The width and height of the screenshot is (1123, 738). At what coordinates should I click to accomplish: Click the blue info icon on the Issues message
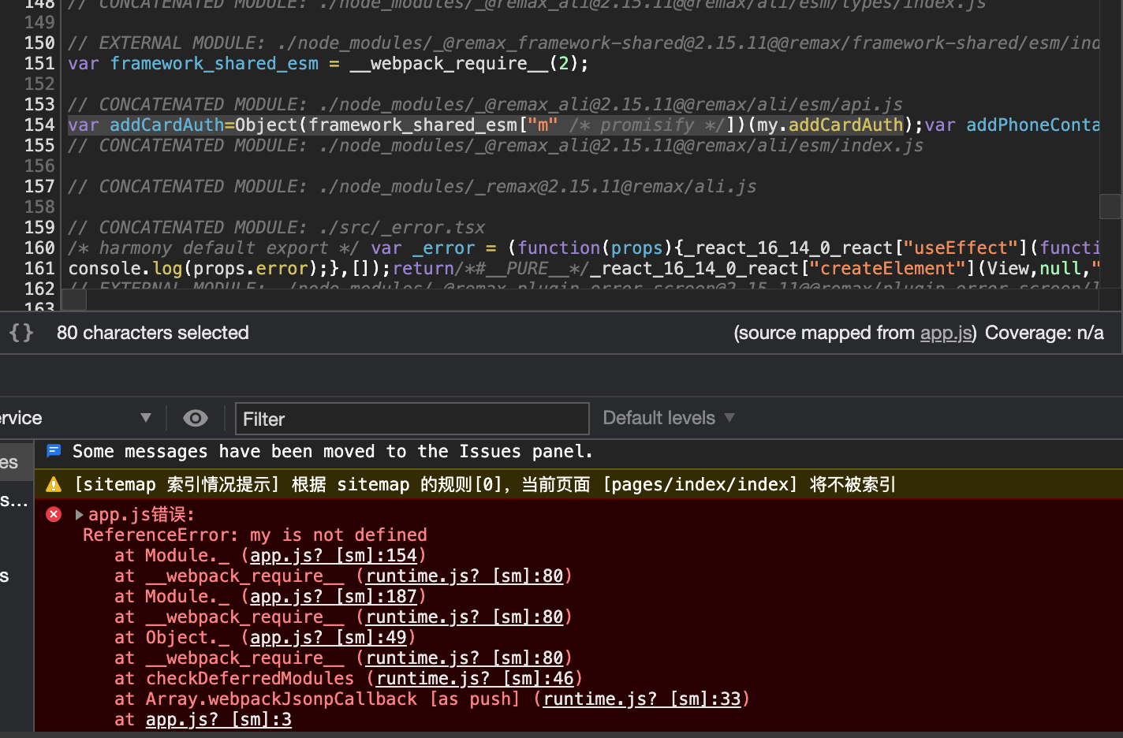pyautogui.click(x=54, y=451)
